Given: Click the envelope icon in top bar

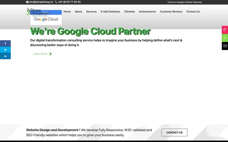Looking at the screenshot, I should click(27, 2).
